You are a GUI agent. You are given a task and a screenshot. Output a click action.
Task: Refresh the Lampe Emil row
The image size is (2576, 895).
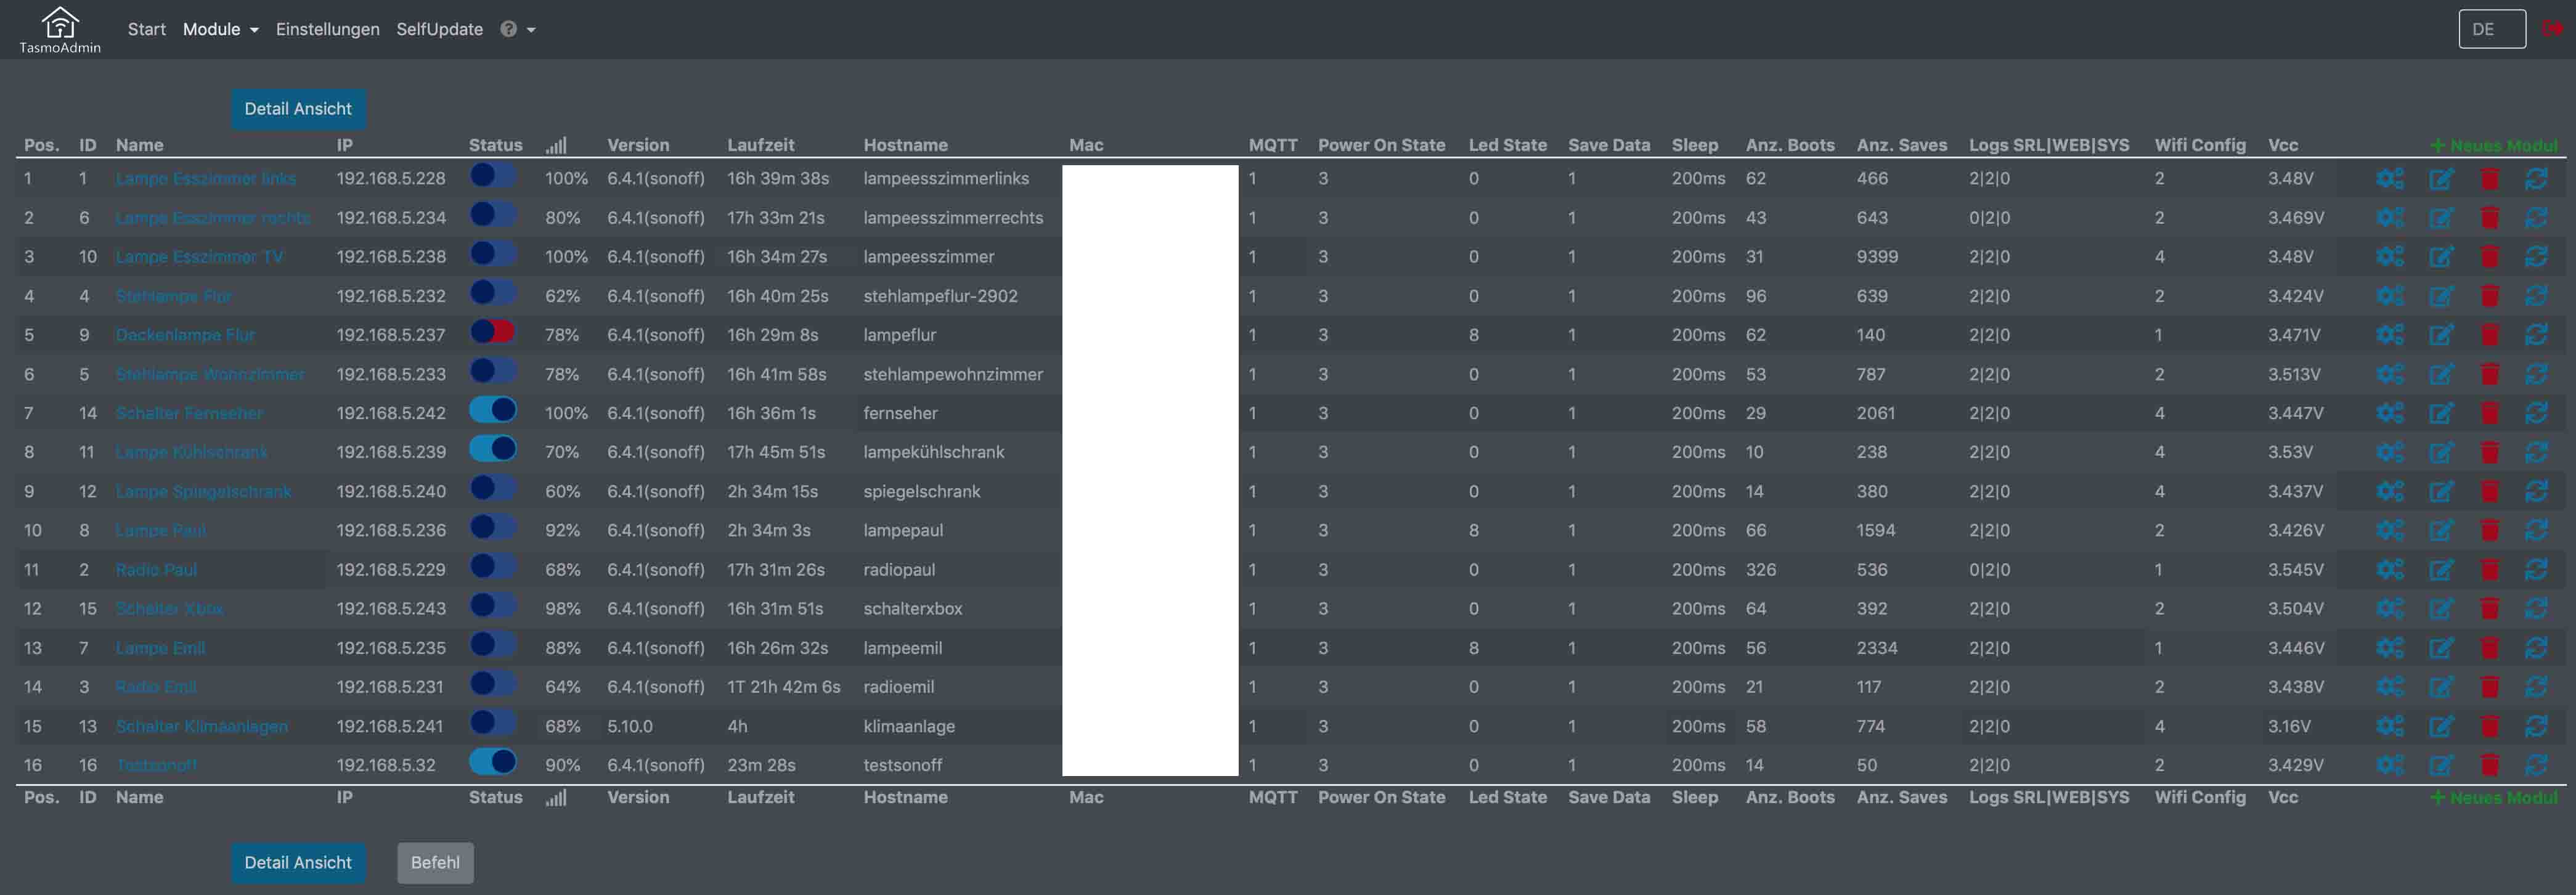coord(2535,648)
